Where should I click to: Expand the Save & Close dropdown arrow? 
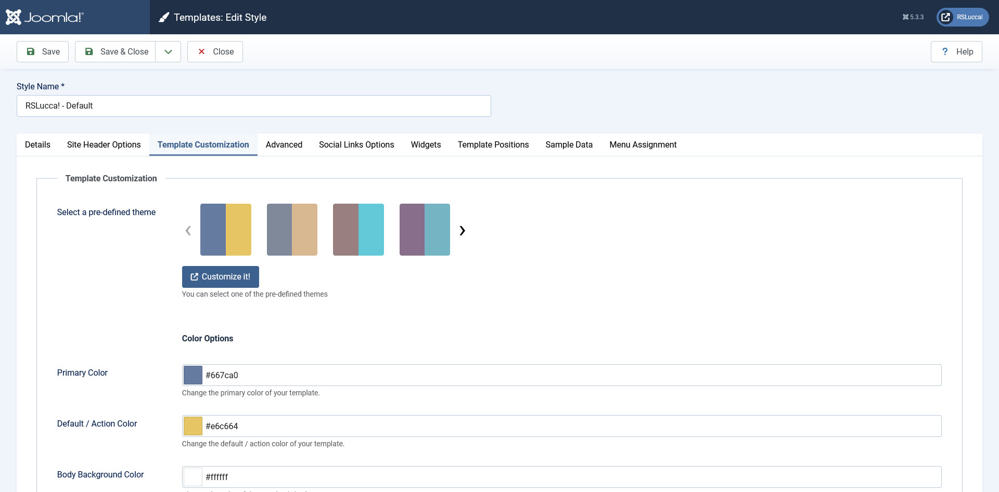tap(168, 51)
